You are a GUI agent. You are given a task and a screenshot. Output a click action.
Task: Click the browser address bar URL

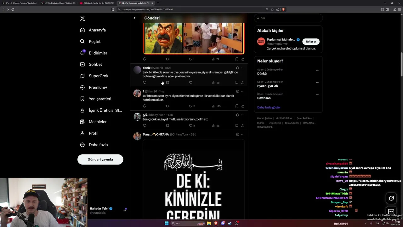[148, 9]
